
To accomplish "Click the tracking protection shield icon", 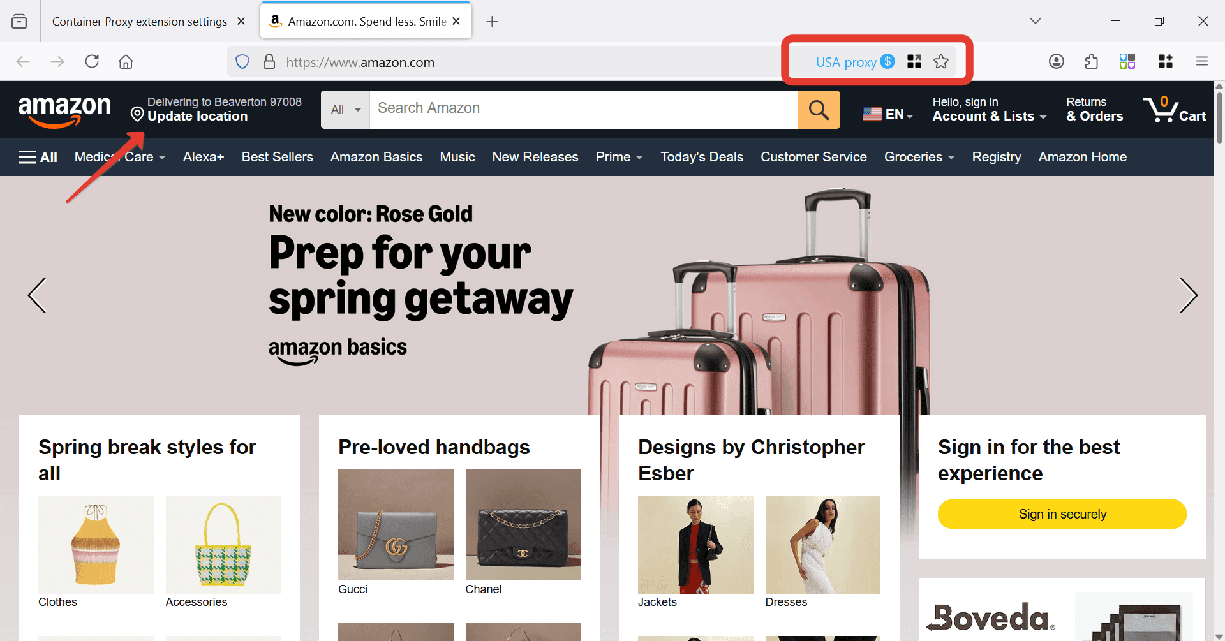I will pyautogui.click(x=242, y=62).
